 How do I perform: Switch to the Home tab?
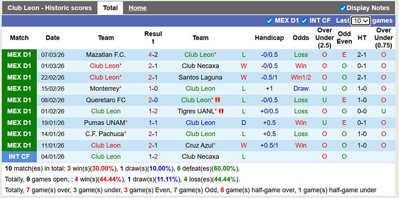(x=138, y=8)
